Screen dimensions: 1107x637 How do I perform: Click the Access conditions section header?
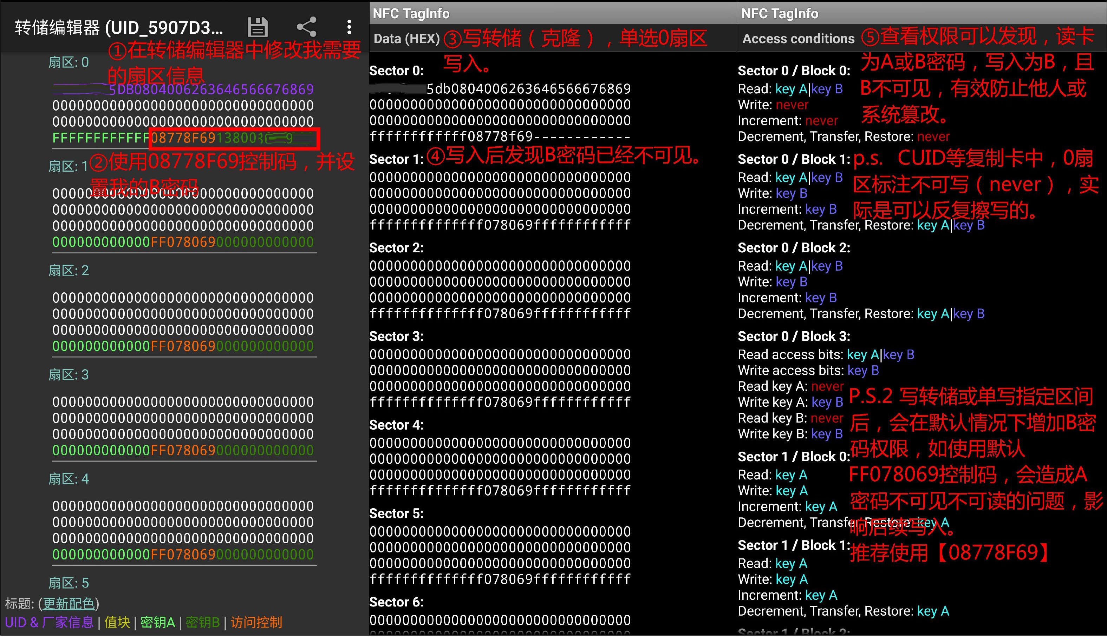click(798, 39)
